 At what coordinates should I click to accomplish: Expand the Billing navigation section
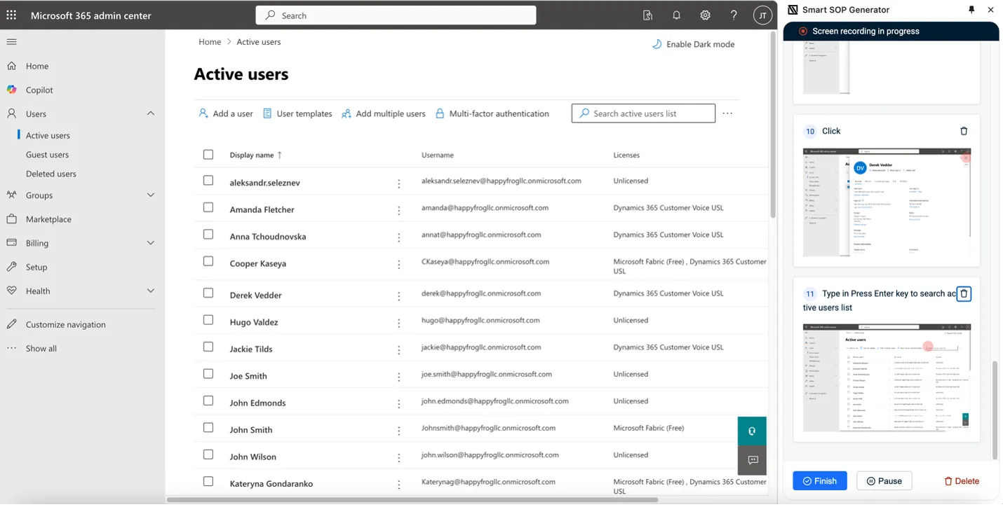150,243
